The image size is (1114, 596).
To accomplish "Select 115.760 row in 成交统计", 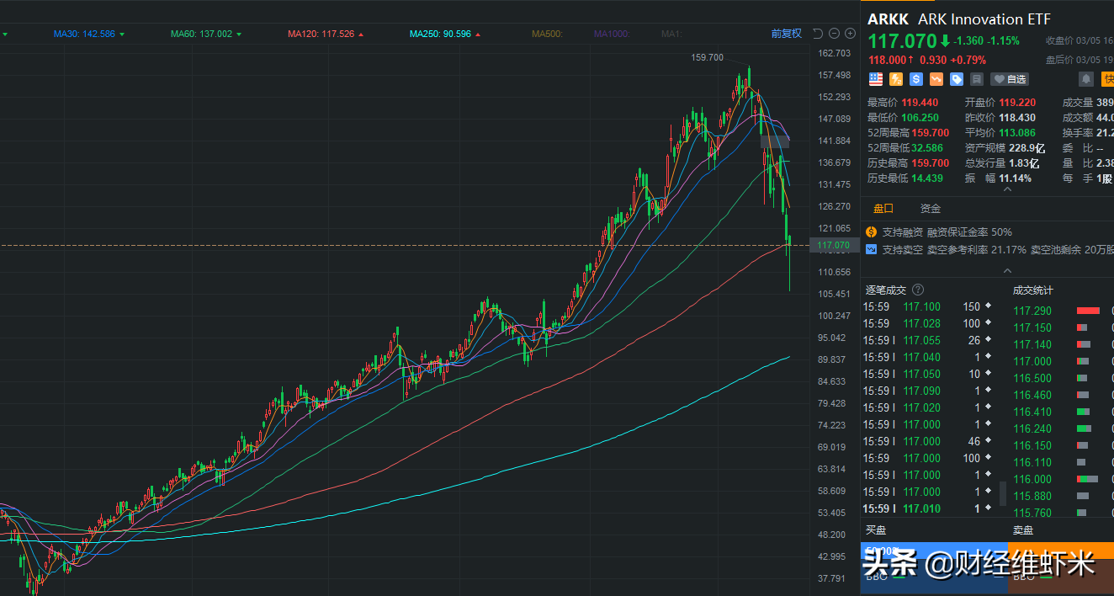I will (1062, 513).
